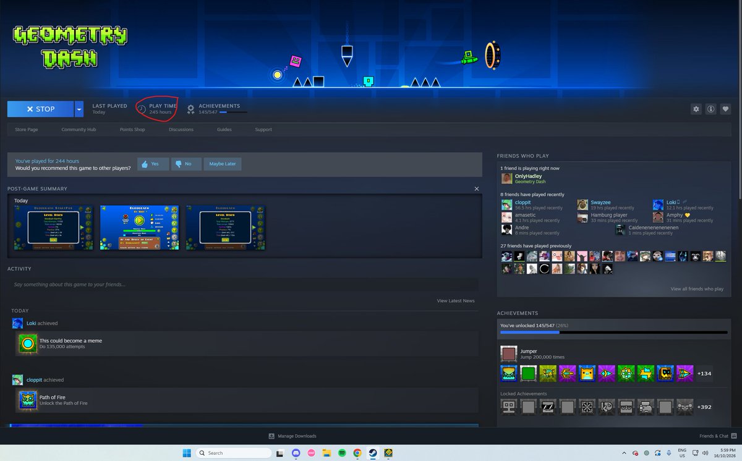Open View all friends who play
Viewport: 742px width, 461px height.
(697, 289)
